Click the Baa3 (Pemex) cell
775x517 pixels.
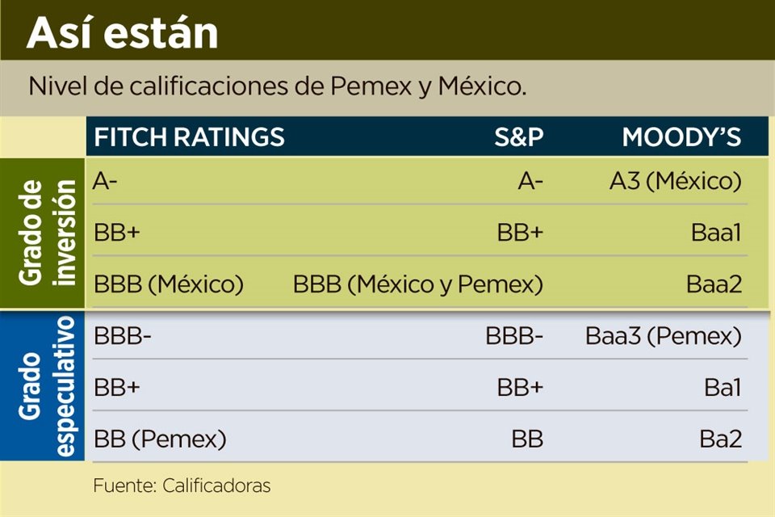click(663, 336)
